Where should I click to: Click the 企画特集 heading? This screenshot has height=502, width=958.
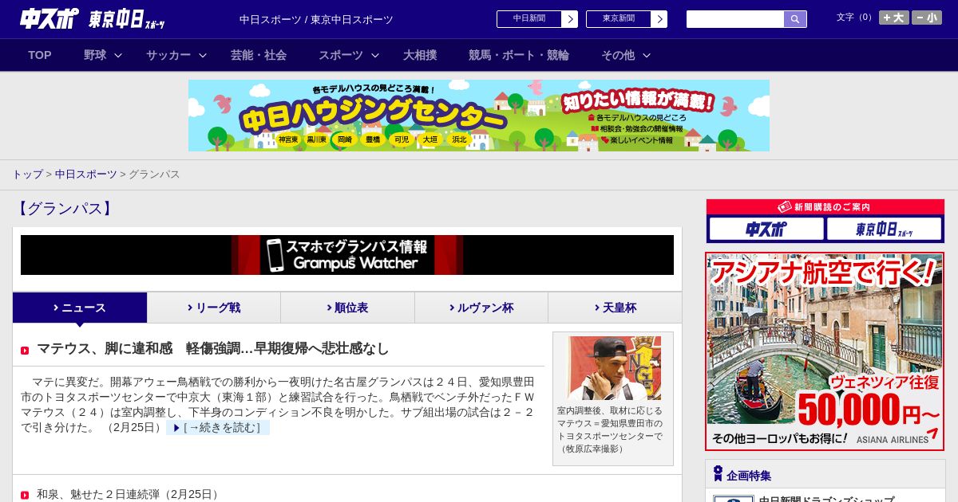click(749, 476)
